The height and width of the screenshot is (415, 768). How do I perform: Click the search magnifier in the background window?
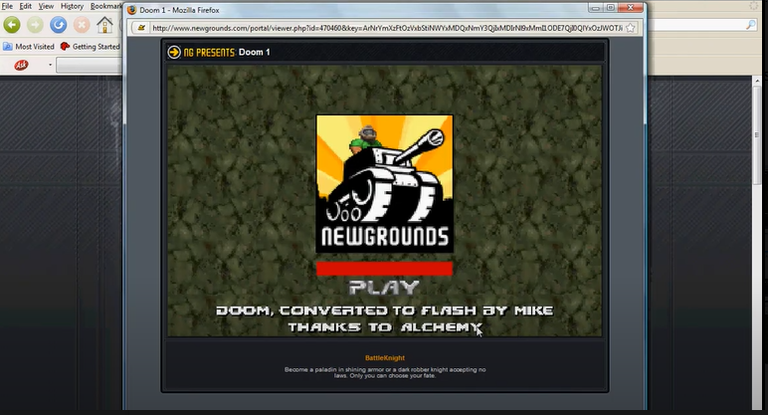click(751, 25)
